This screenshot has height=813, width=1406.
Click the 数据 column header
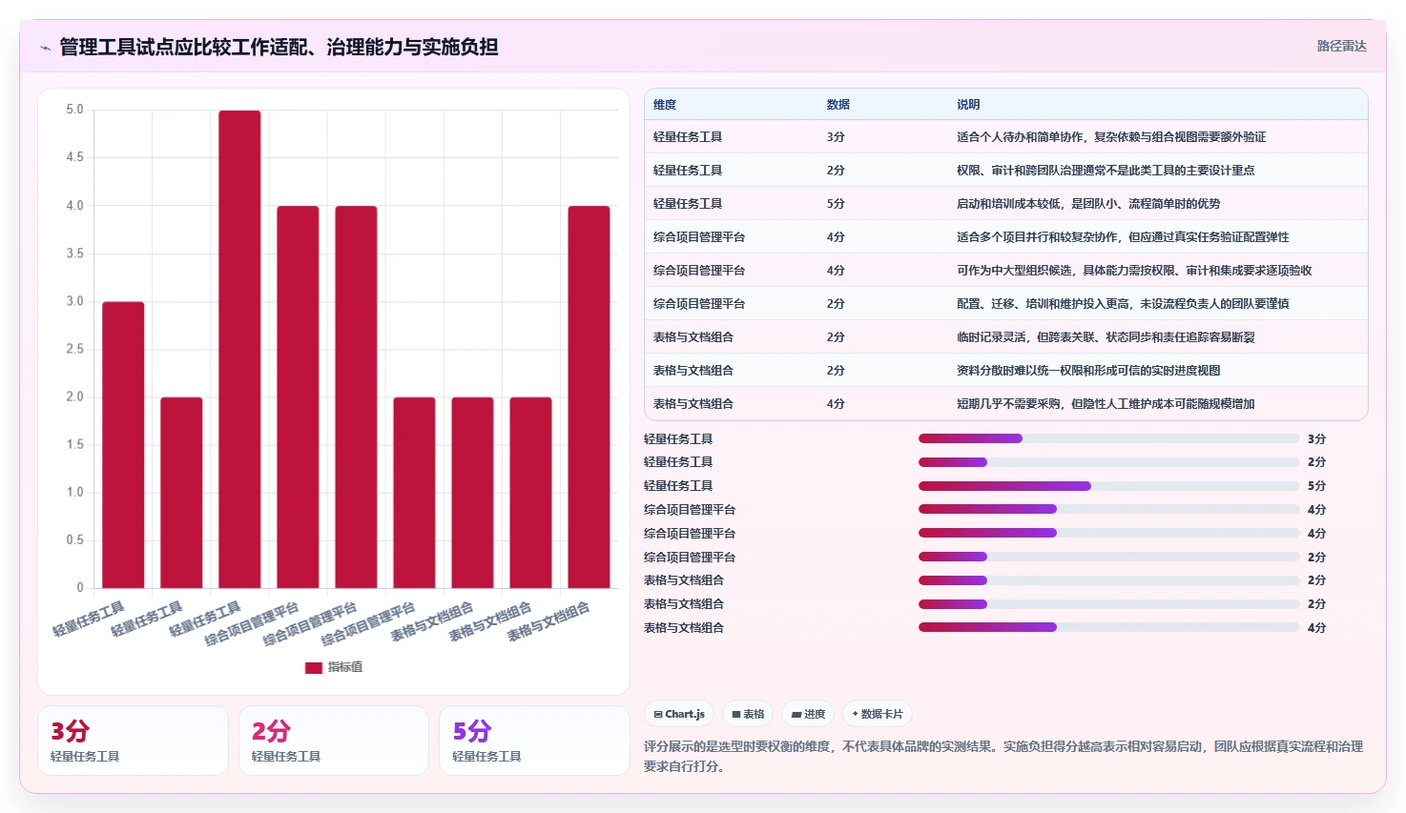pos(838,105)
